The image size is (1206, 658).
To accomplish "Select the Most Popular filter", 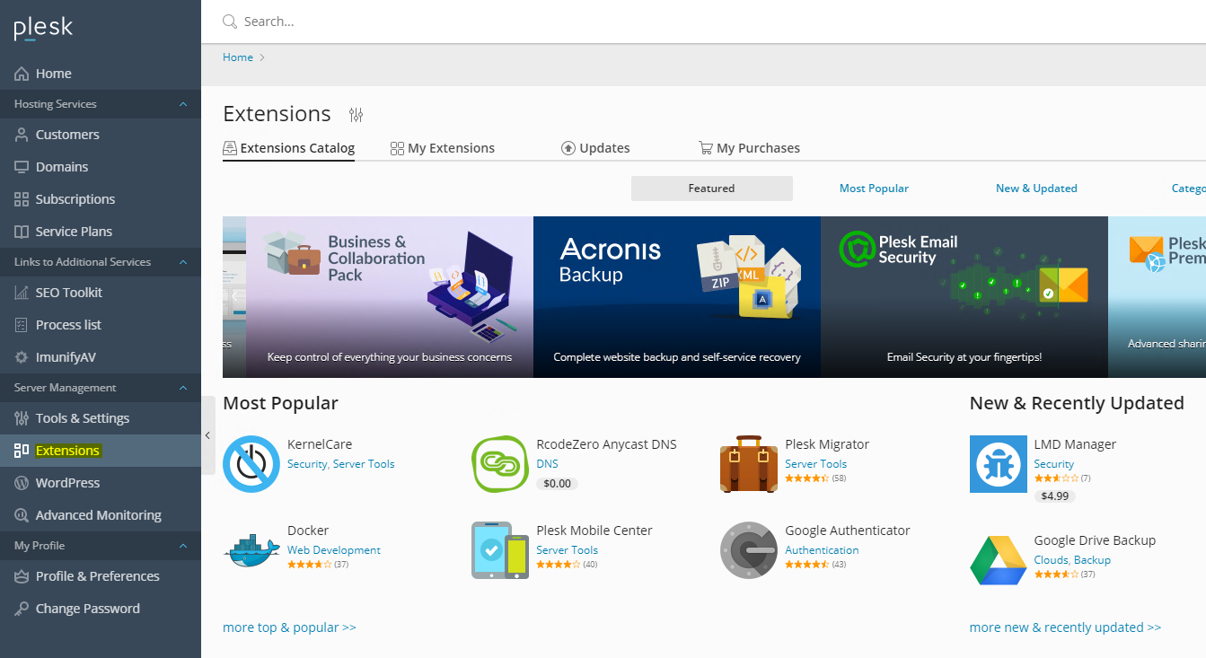I will [x=874, y=189].
